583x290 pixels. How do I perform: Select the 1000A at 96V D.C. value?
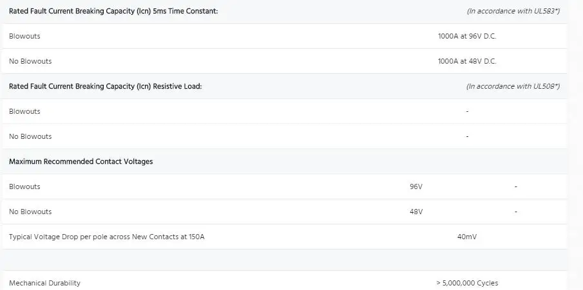click(x=467, y=36)
